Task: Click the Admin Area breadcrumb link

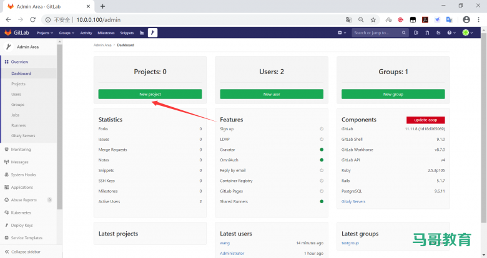Action: coord(102,45)
